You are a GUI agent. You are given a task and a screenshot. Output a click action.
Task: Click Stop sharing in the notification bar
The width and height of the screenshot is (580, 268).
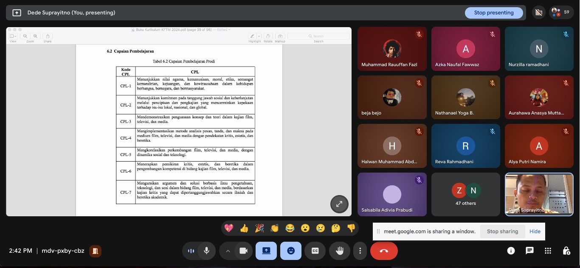(502, 232)
